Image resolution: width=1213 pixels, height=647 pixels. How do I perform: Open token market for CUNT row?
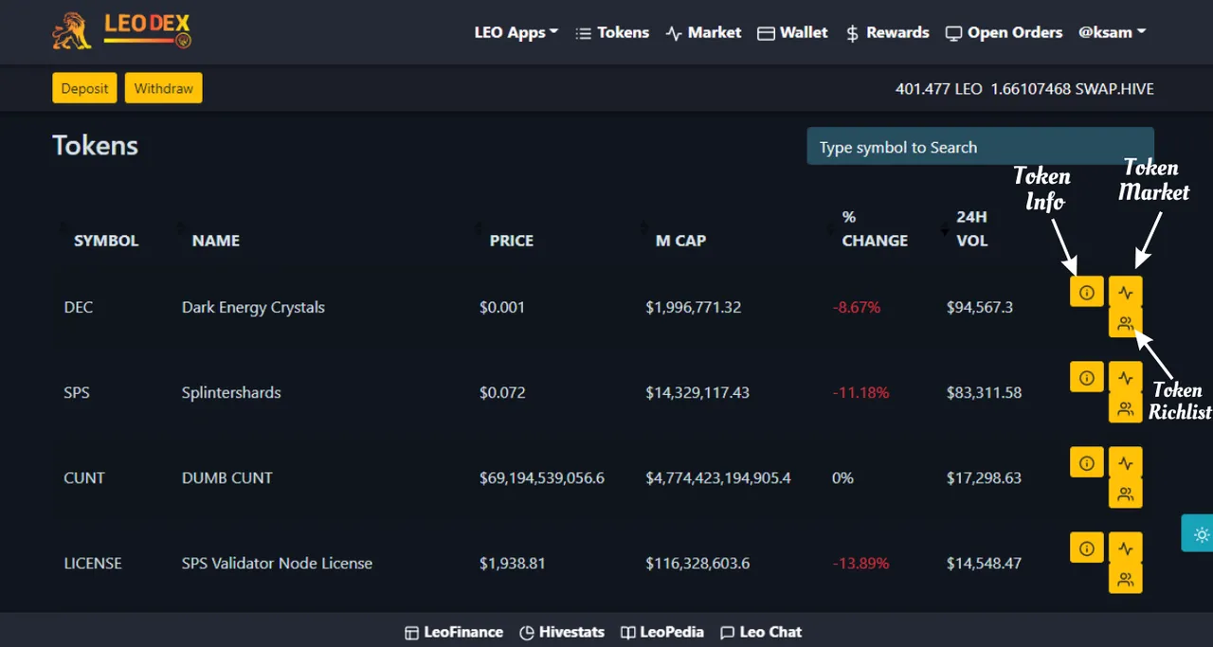point(1125,462)
